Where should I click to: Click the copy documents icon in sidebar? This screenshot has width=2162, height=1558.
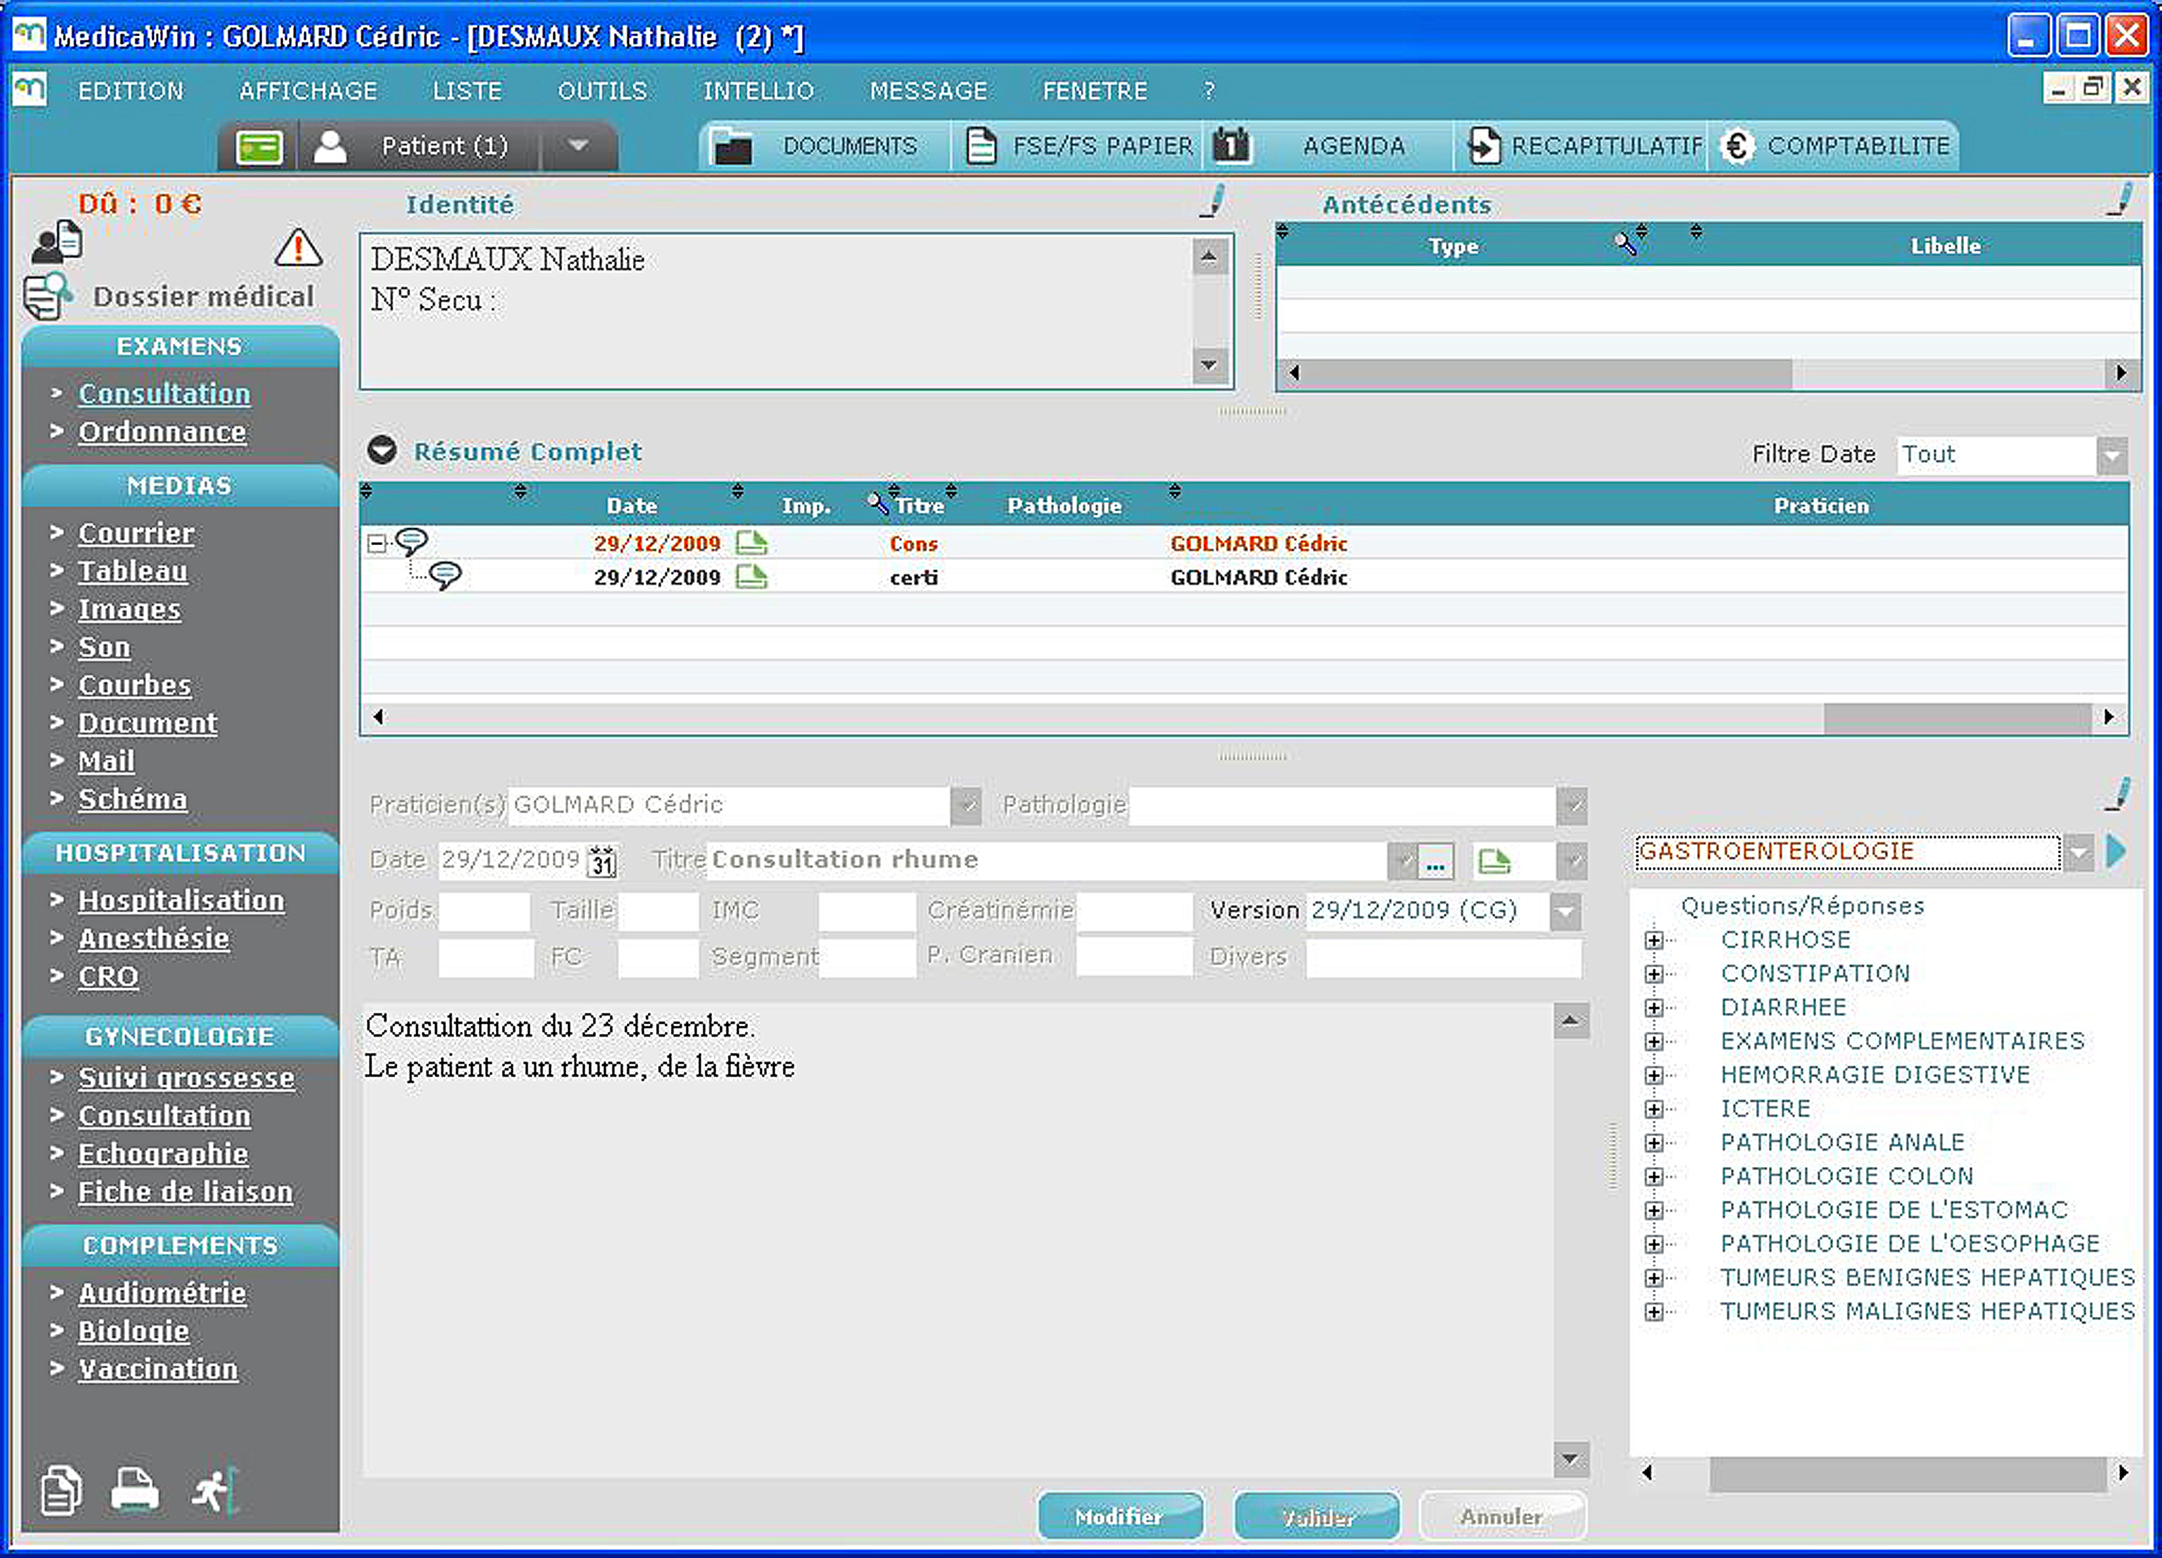coord(61,1489)
